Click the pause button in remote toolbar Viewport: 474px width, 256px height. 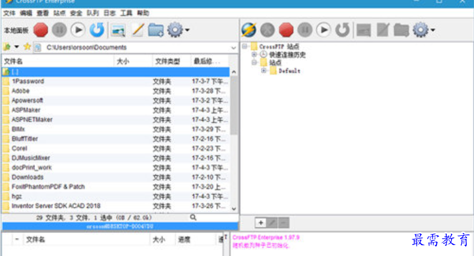coord(305,30)
